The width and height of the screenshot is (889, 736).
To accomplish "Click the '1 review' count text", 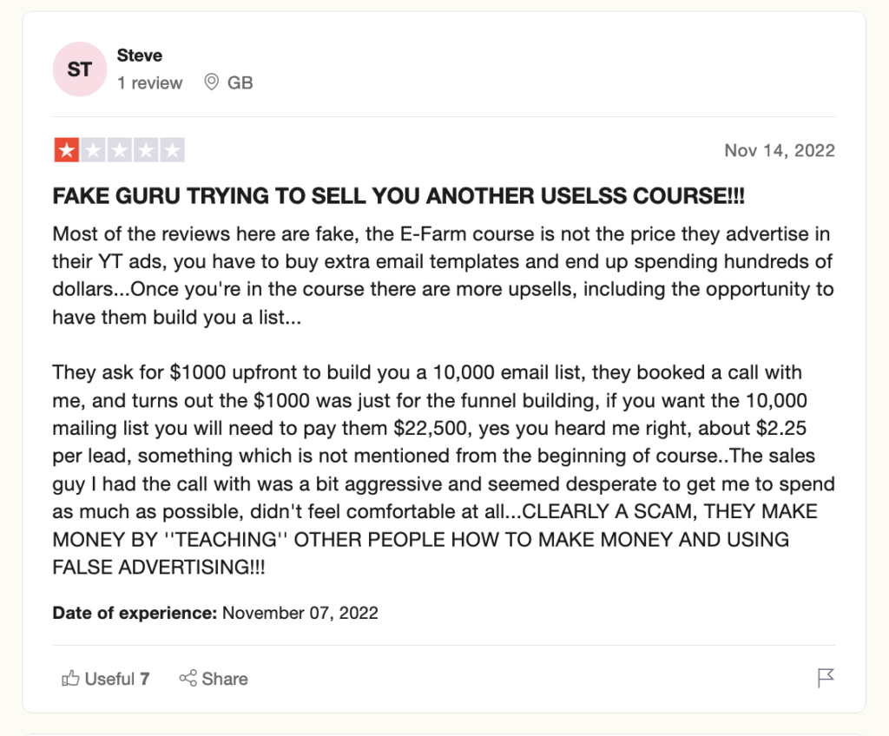I will point(149,82).
